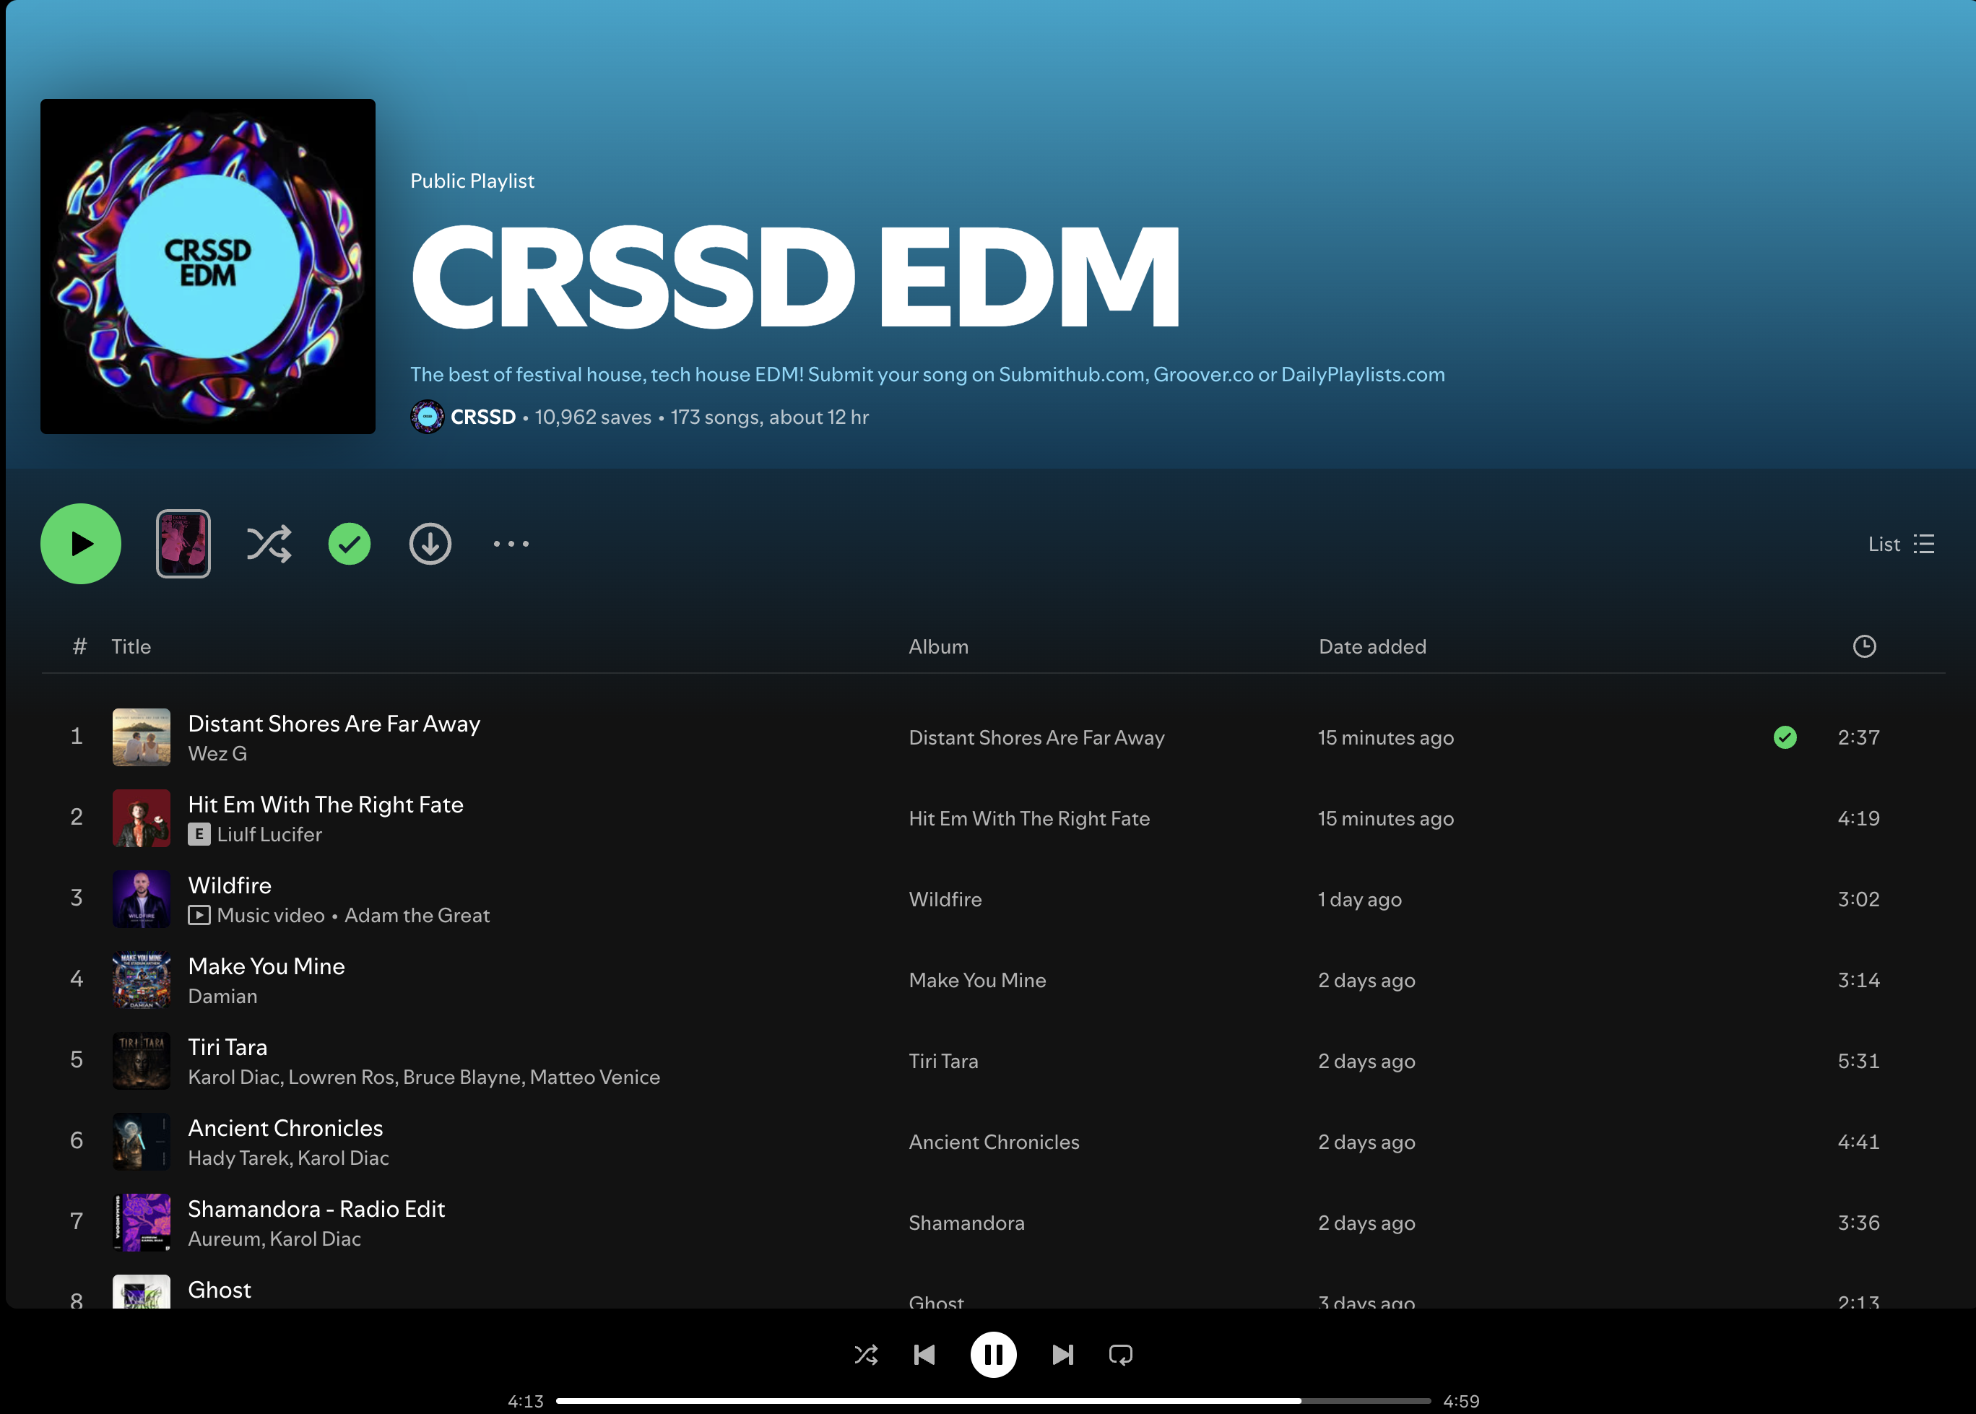This screenshot has width=1976, height=1414.
Task: Open song Distant Shores Are Far Away title
Action: [334, 724]
